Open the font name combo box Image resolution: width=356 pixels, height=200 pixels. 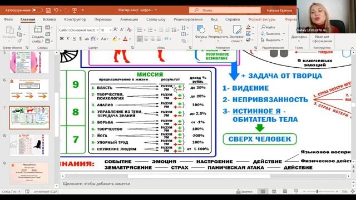pos(78,30)
